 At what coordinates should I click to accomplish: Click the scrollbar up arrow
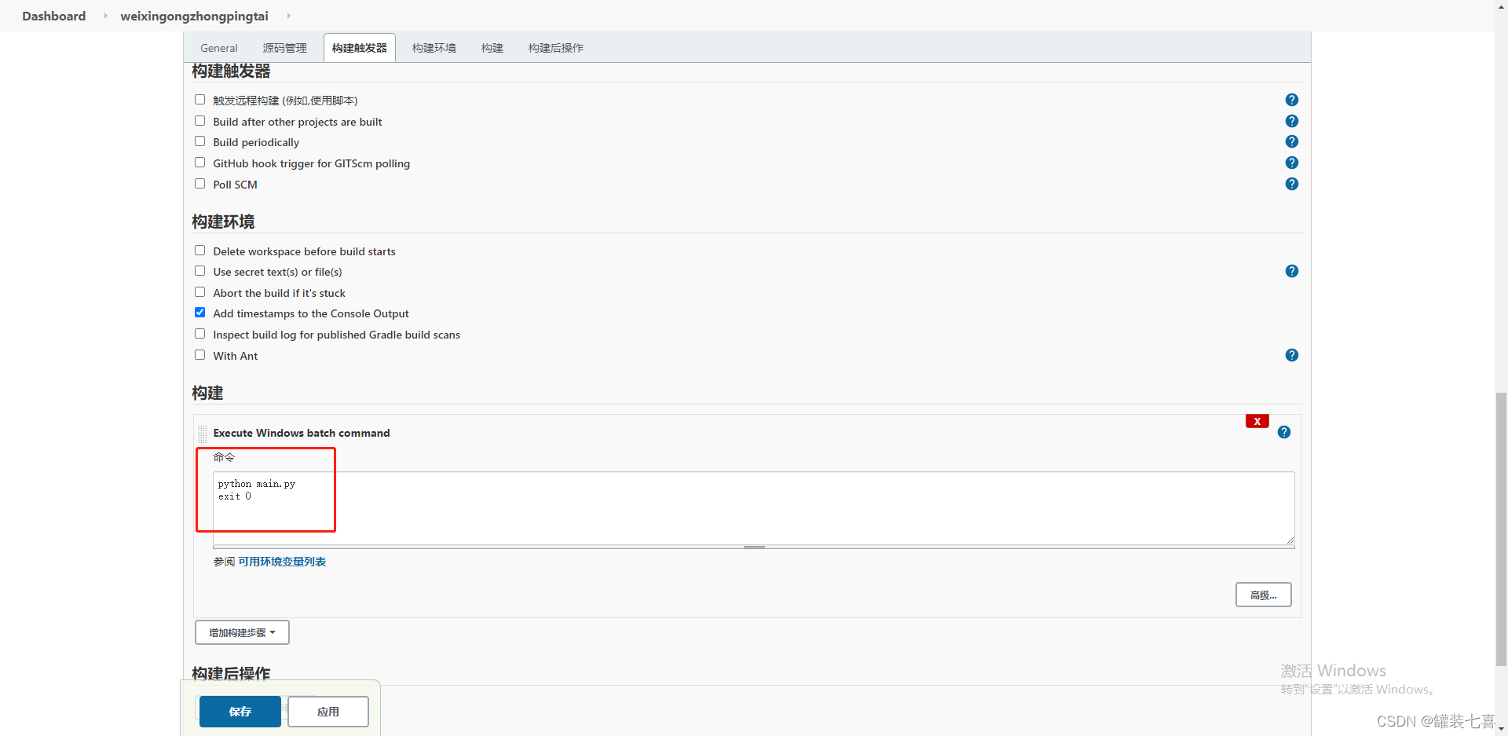[x=1501, y=6]
